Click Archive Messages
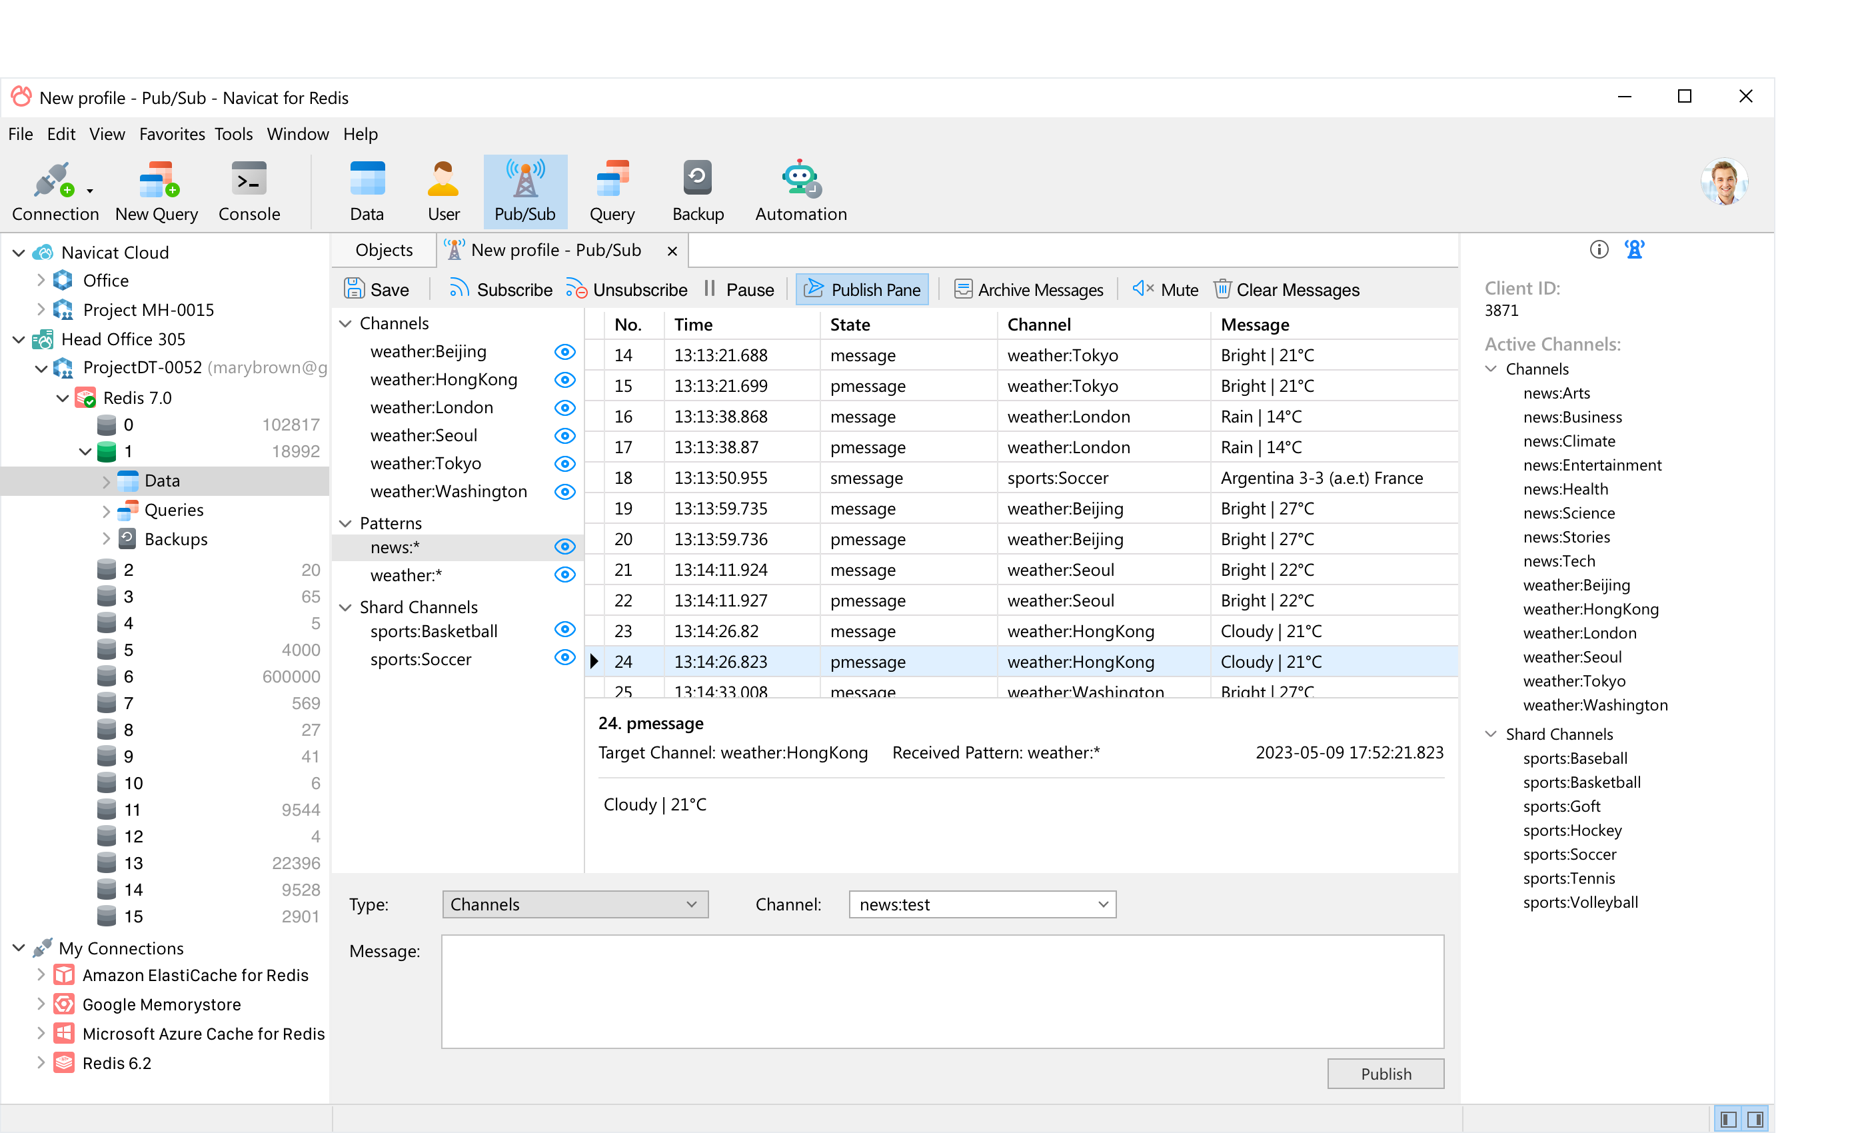 (x=1028, y=289)
